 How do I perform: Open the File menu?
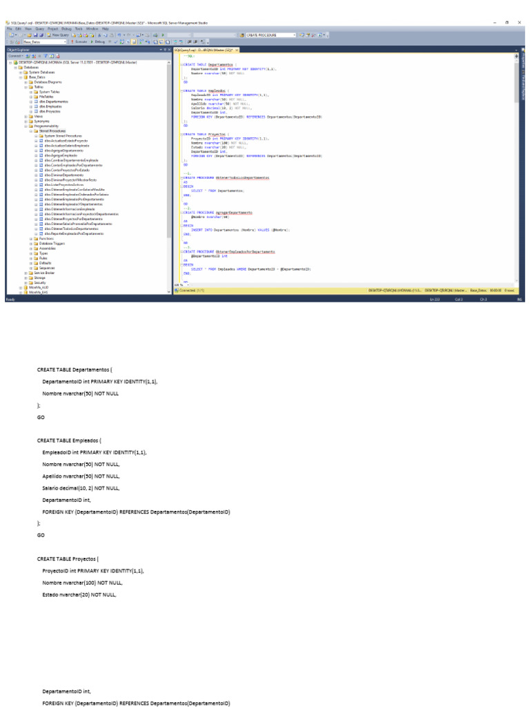click(x=9, y=28)
